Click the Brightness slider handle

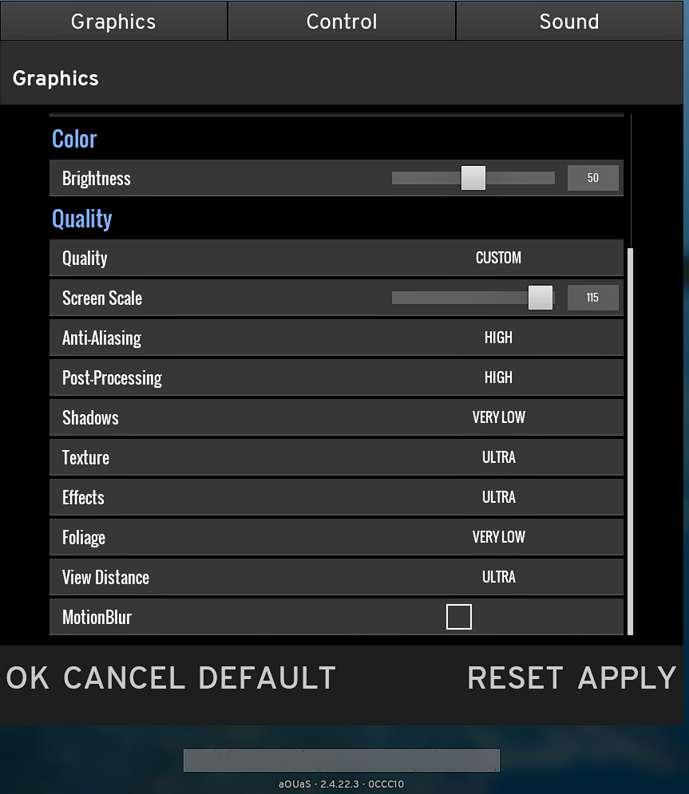[473, 178]
